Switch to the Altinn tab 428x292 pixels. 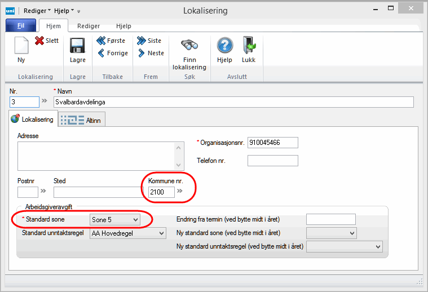[82, 120]
